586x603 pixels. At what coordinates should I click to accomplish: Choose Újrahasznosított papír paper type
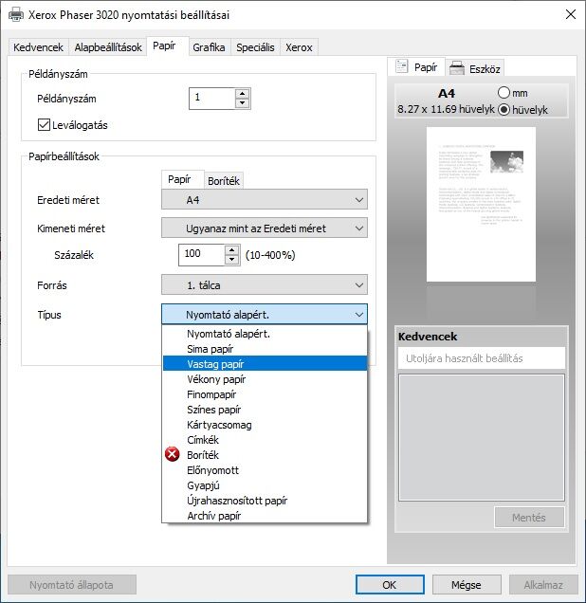pos(265,500)
